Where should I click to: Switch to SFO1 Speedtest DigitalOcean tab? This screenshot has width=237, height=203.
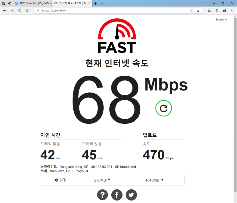point(33,3)
